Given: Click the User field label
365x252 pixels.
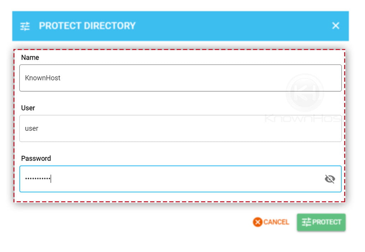Looking at the screenshot, I should point(28,108).
